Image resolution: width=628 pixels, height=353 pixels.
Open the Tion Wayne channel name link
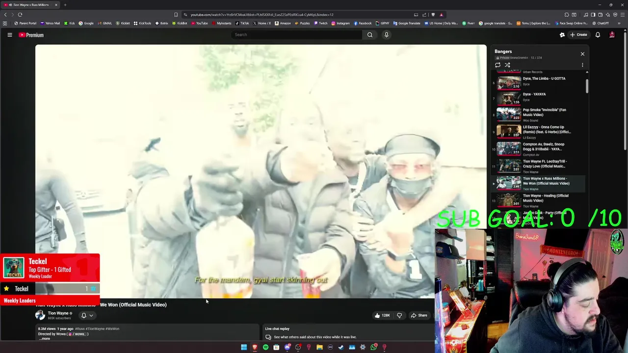click(x=58, y=313)
